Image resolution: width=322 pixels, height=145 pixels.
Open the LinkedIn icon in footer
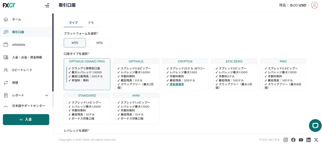[308, 140]
